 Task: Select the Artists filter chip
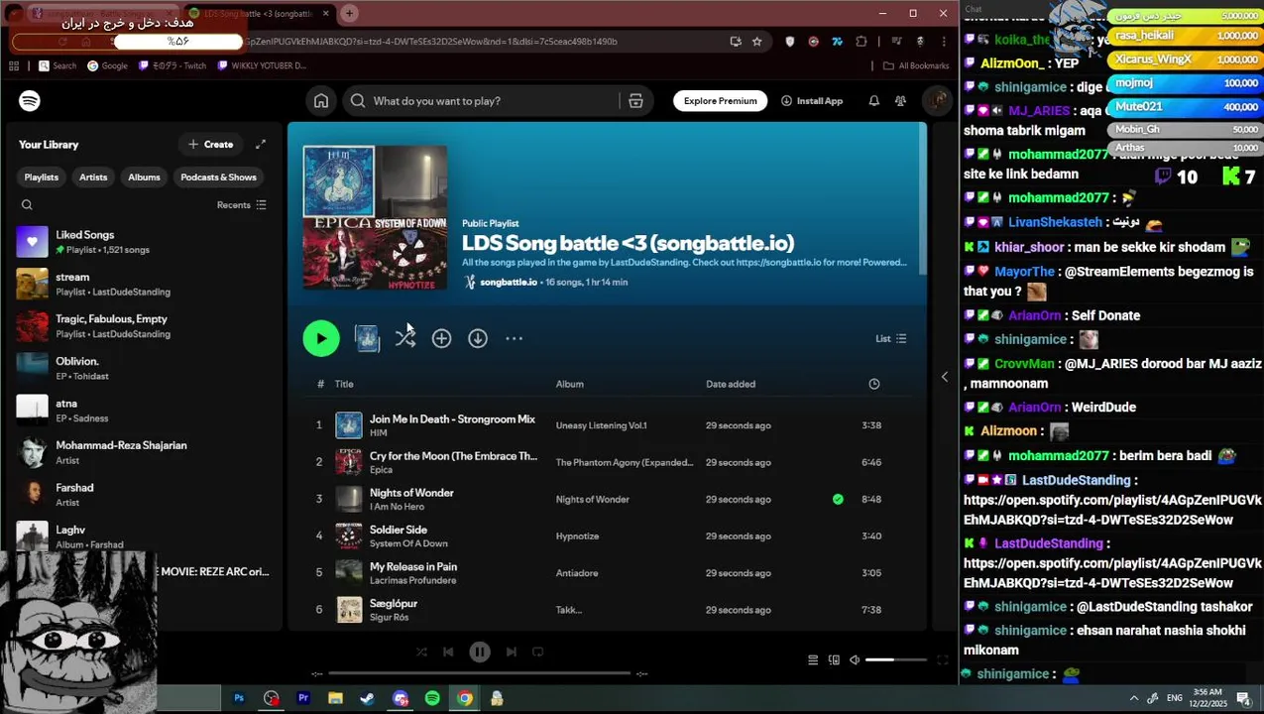[93, 177]
